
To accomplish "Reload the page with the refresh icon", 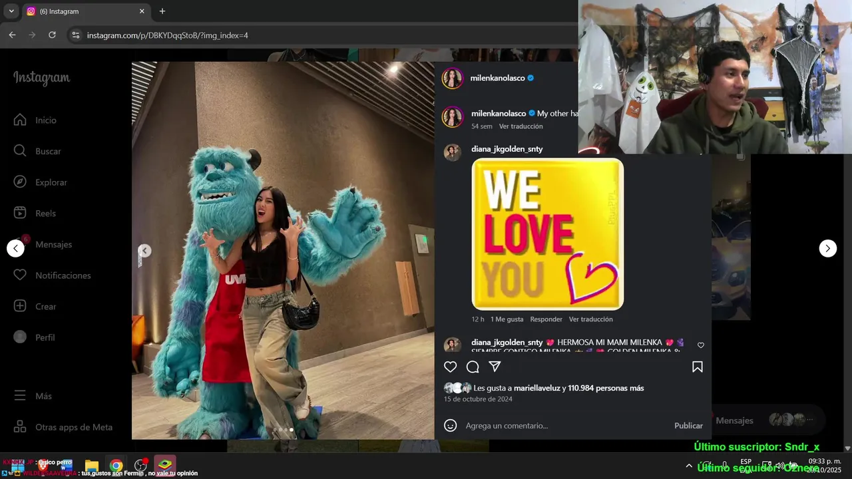I will pyautogui.click(x=52, y=35).
